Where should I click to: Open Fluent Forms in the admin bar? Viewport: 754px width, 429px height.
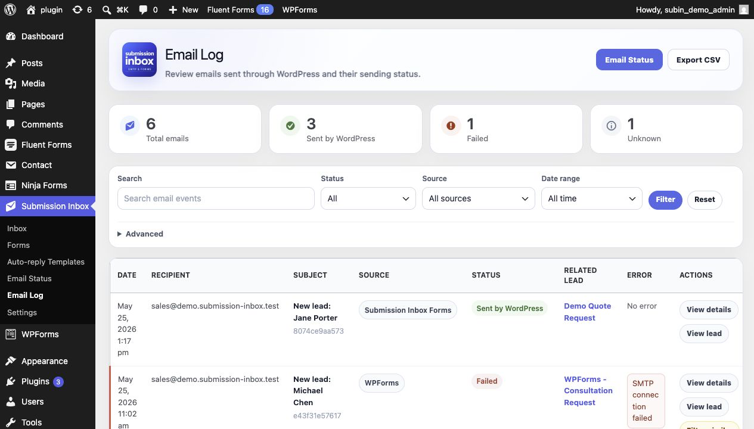coord(230,10)
